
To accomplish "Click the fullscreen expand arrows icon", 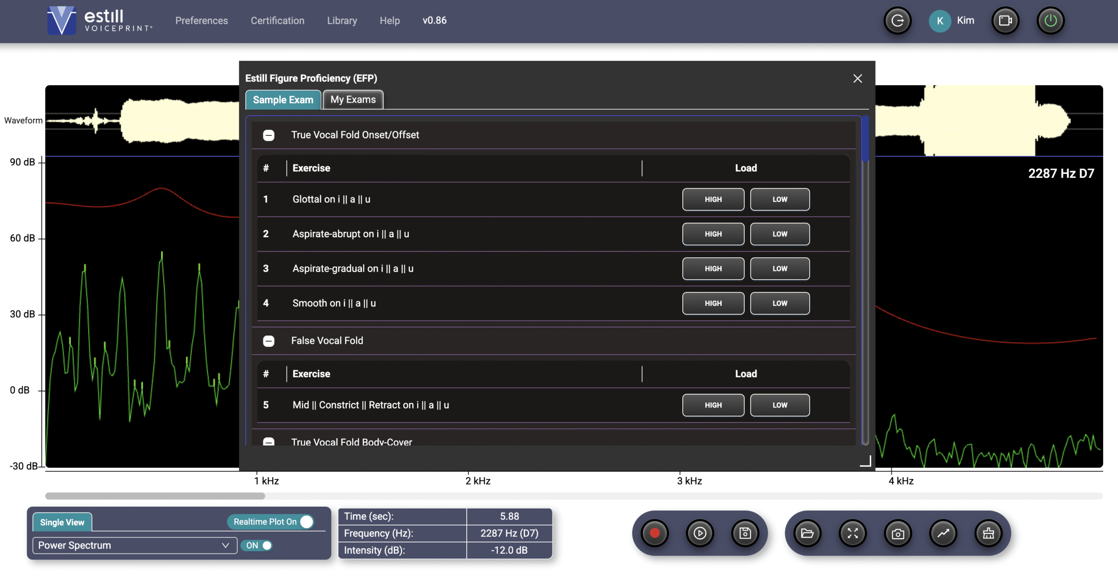I will [x=852, y=533].
